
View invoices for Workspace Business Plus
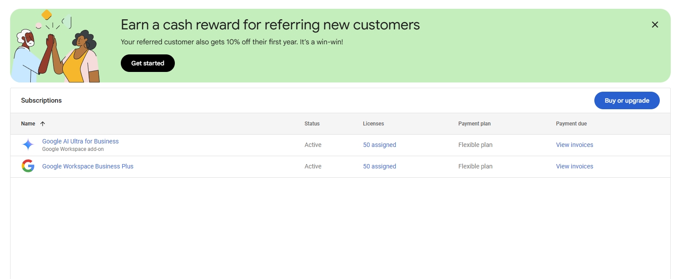575,166
